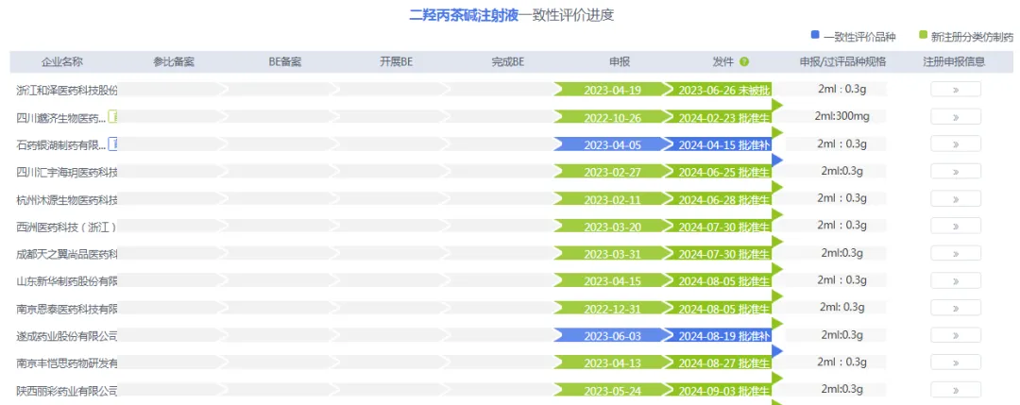Click the blue 2023-04-05 application date bar

(x=613, y=144)
